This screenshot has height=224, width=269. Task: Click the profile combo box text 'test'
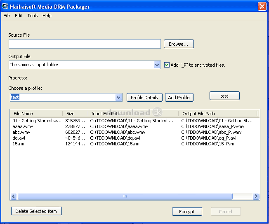coord(15,97)
